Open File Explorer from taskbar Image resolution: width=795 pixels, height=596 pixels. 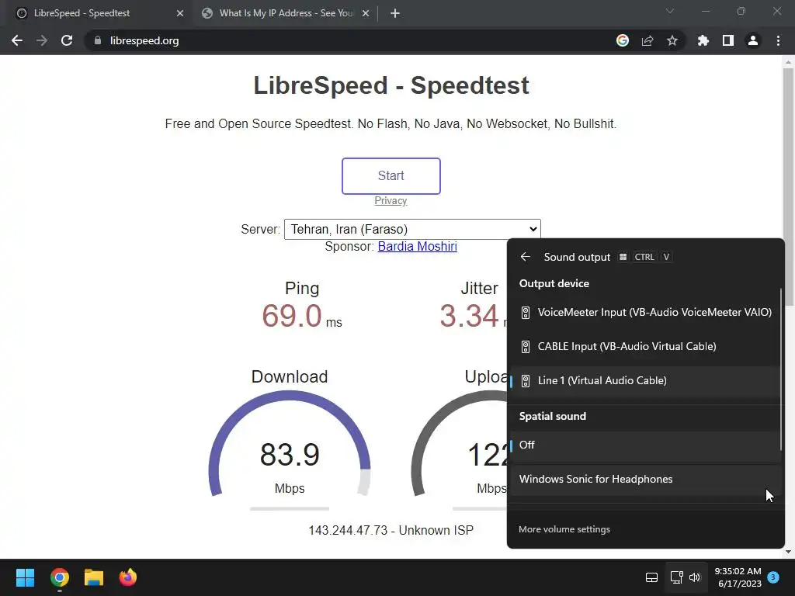[94, 577]
